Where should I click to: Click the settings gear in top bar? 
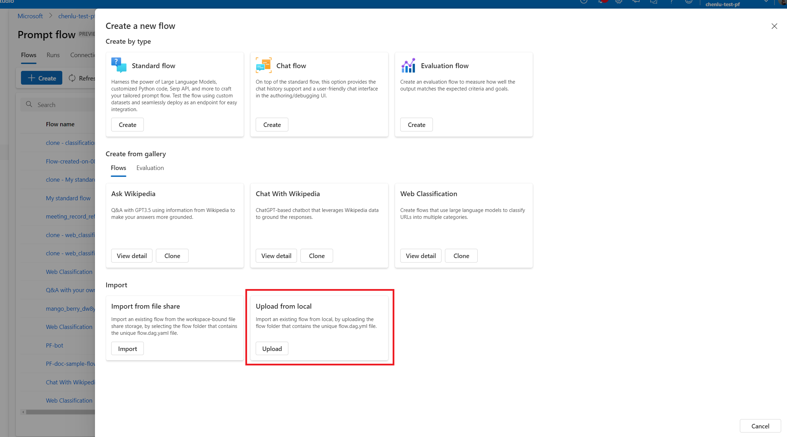coord(619,2)
